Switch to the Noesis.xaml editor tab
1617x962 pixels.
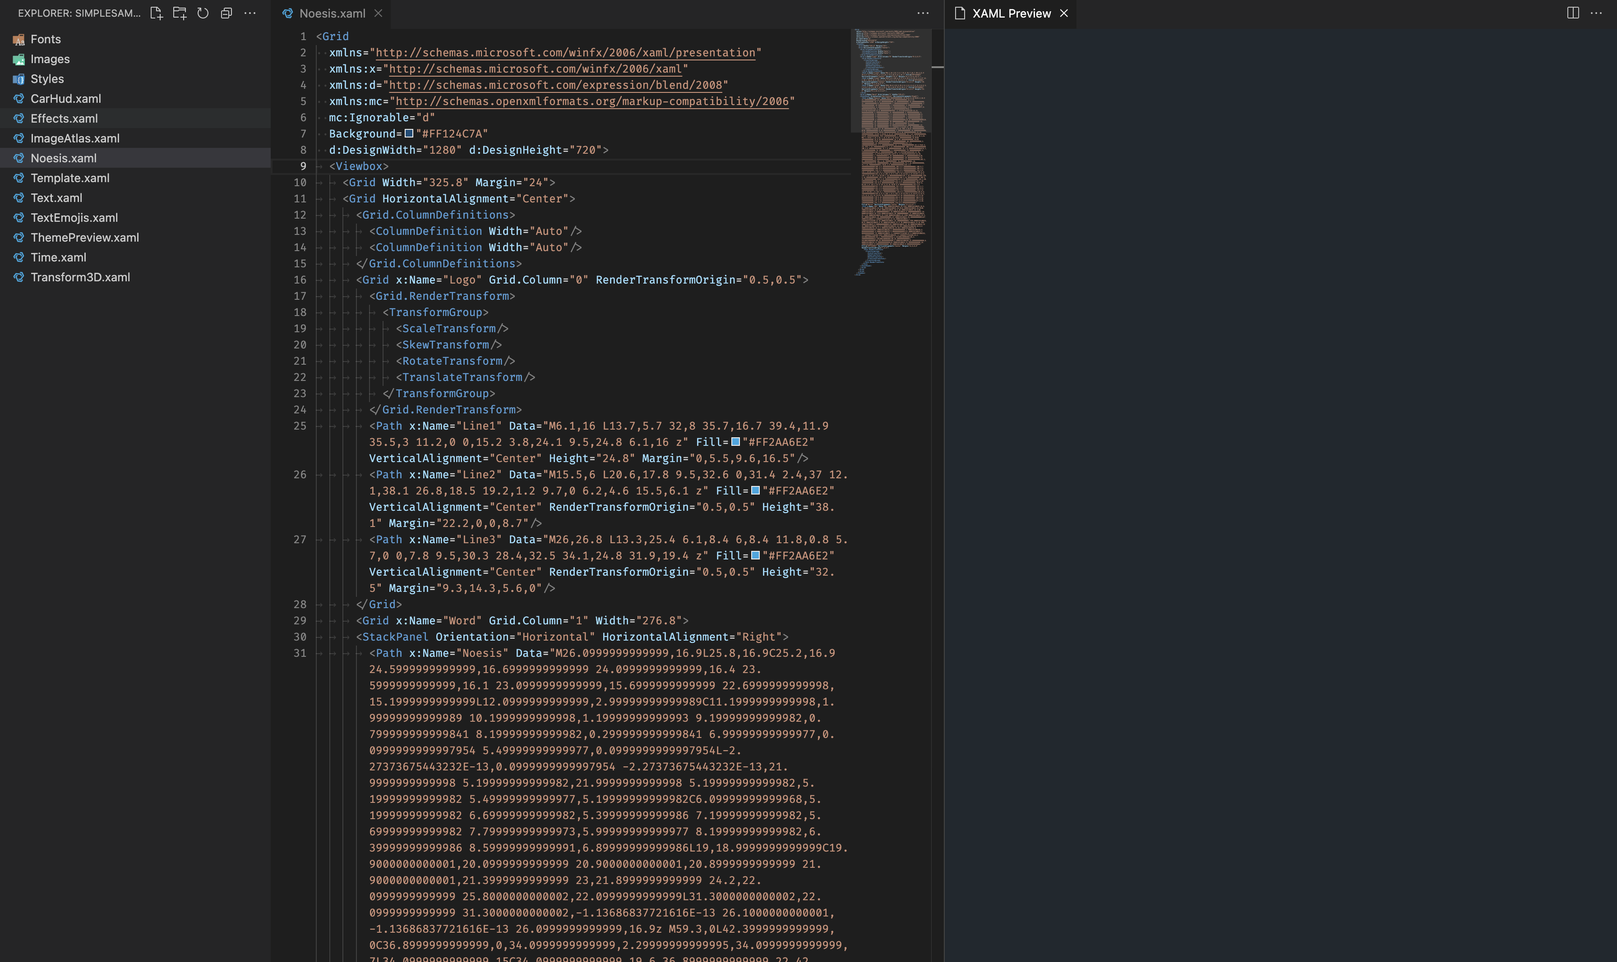(x=332, y=13)
